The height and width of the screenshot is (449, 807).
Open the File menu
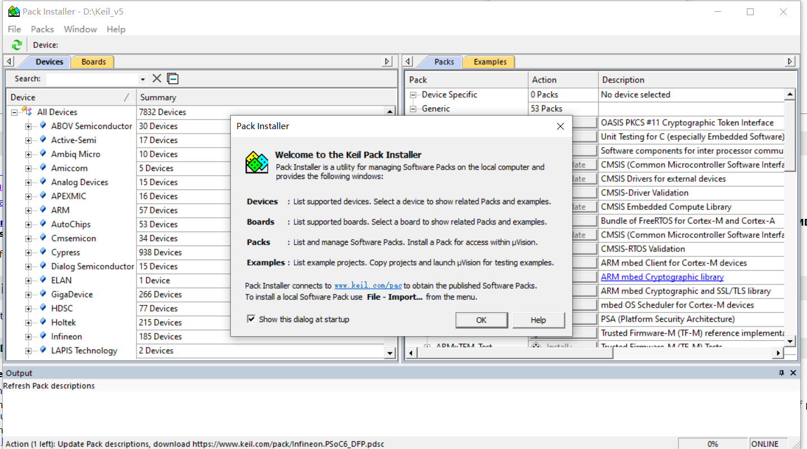point(15,29)
